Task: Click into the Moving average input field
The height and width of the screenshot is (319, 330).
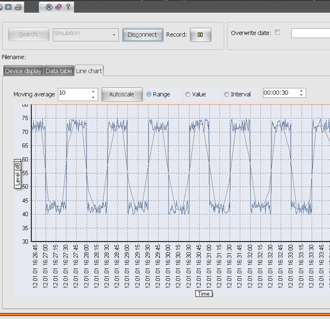Action: coord(74,94)
